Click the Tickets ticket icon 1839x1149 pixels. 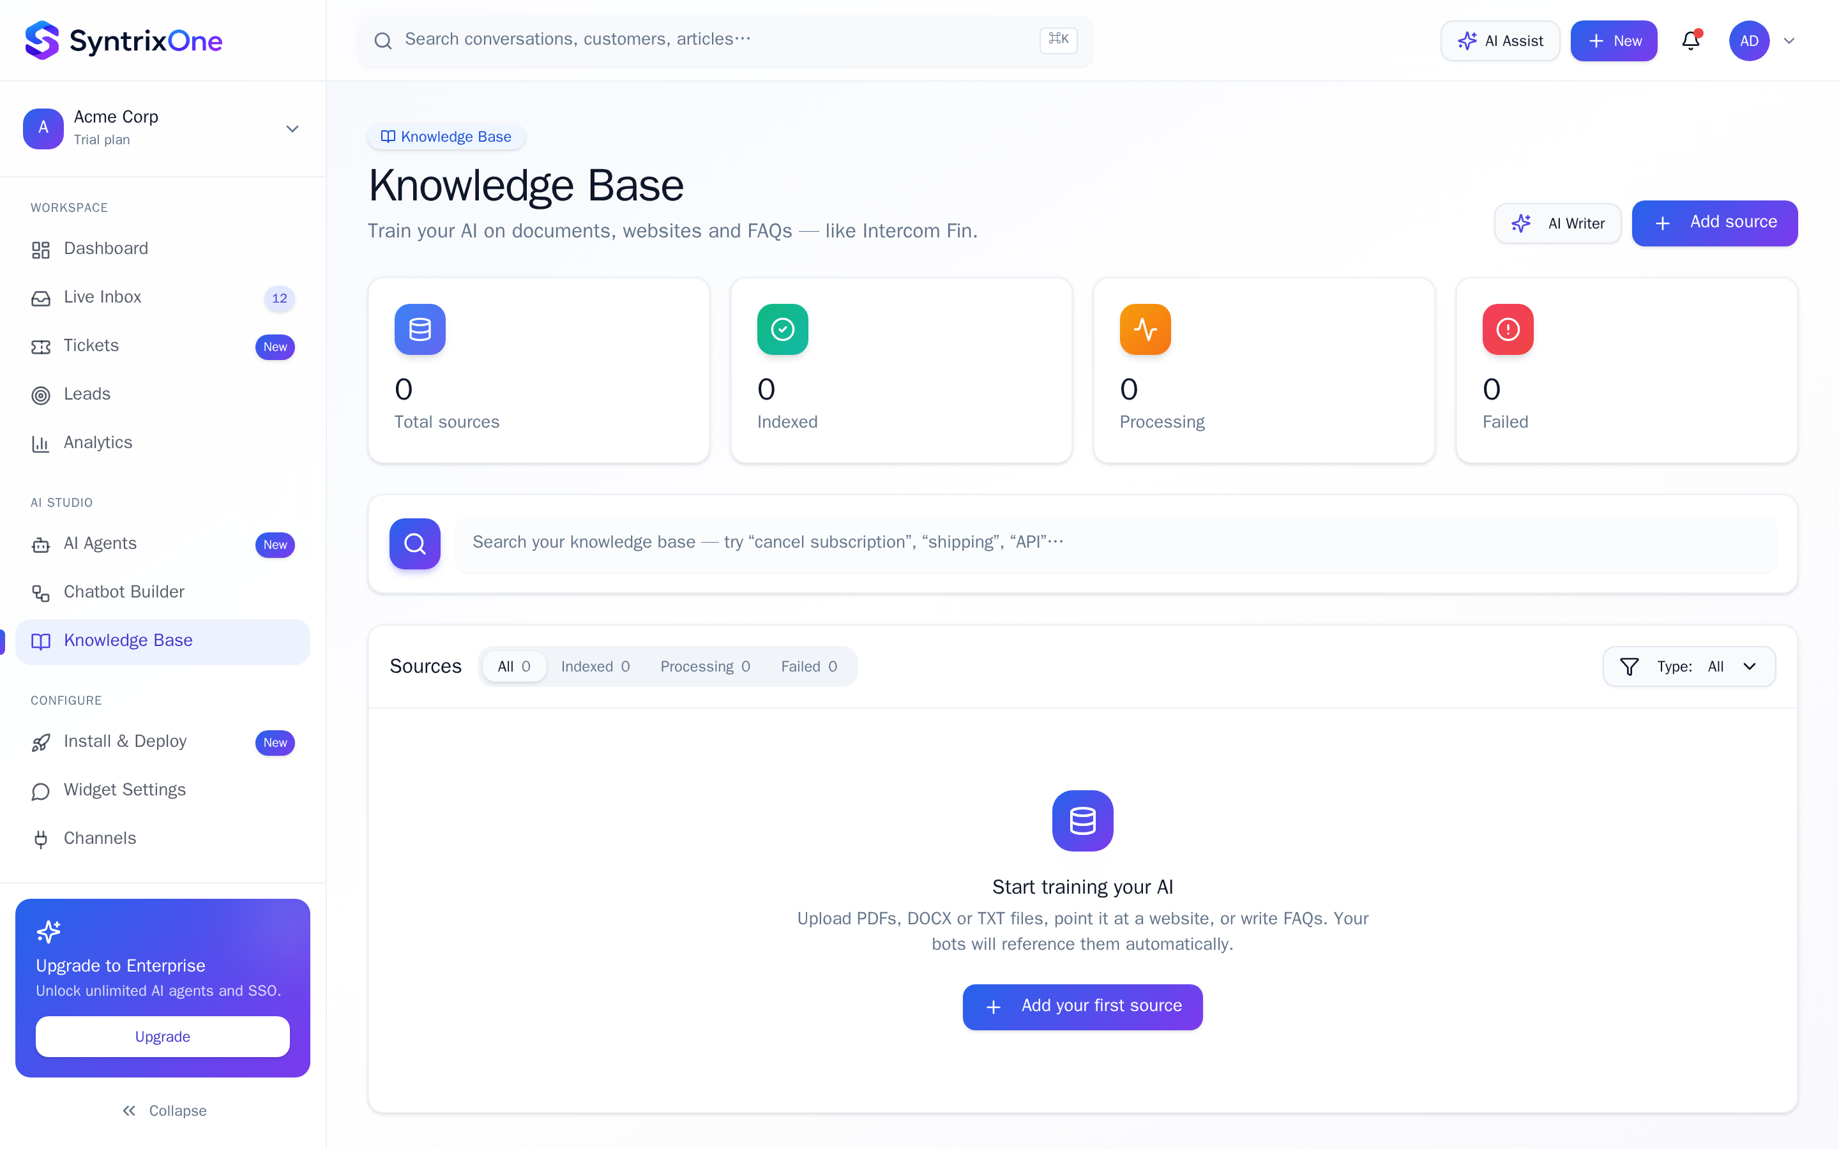40,347
